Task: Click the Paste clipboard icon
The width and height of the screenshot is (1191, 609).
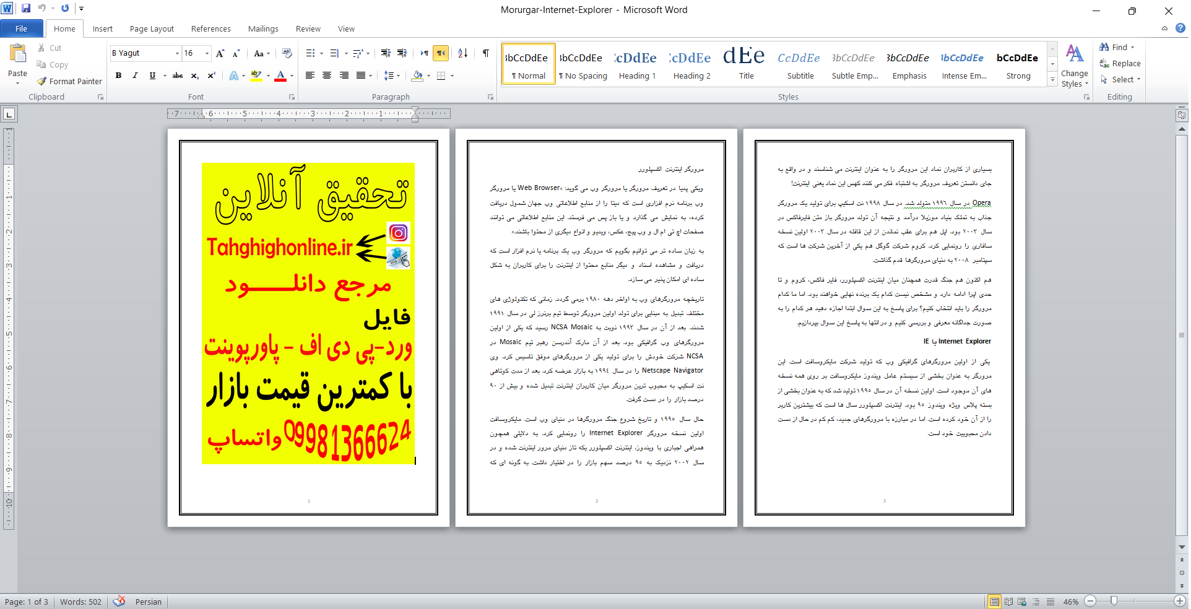Action: click(x=17, y=54)
